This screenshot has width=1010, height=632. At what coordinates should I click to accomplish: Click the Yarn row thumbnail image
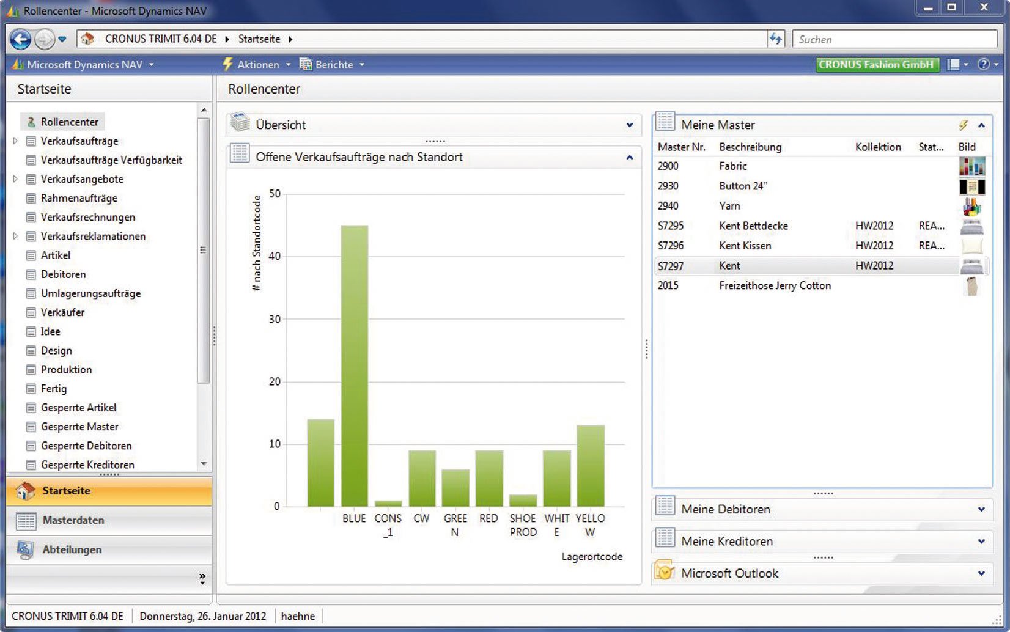point(971,206)
